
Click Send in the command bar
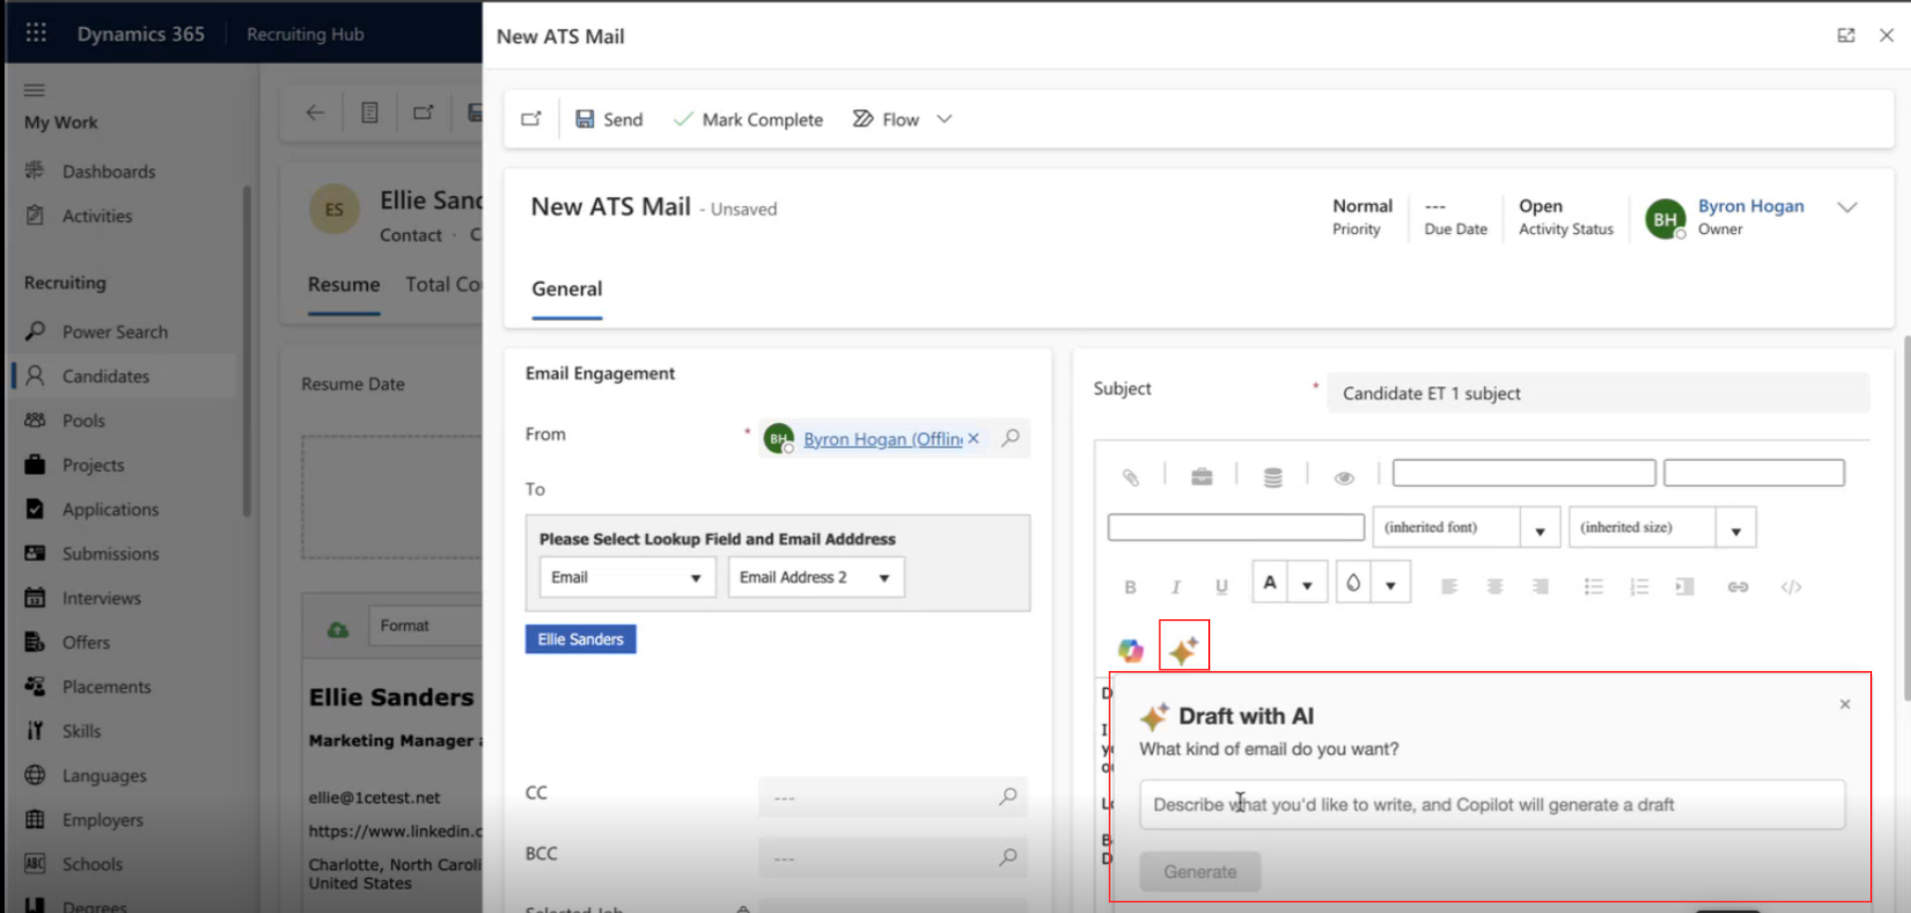click(x=609, y=119)
